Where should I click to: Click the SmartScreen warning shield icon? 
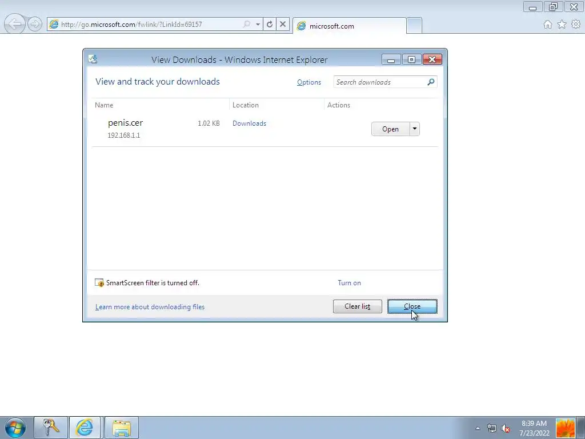(99, 282)
